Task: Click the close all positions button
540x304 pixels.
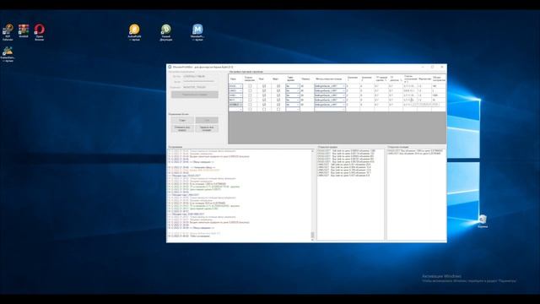Action: point(207,128)
